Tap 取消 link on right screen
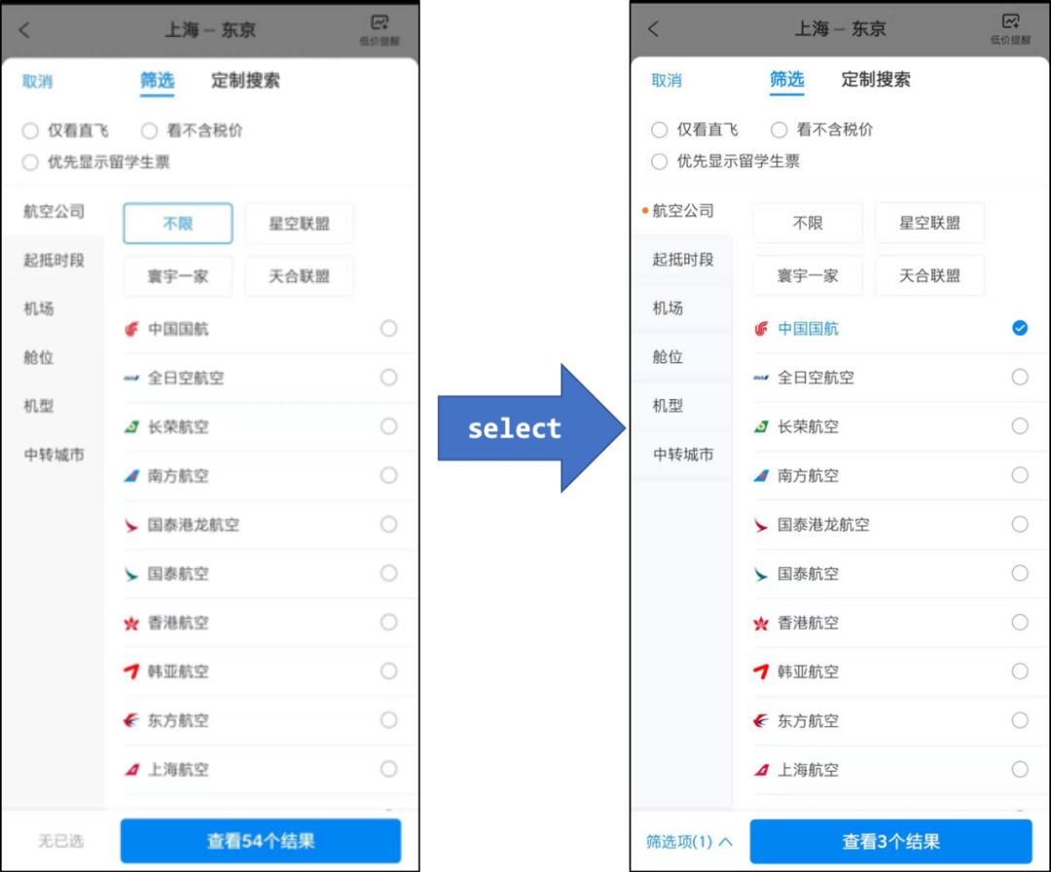 (667, 81)
